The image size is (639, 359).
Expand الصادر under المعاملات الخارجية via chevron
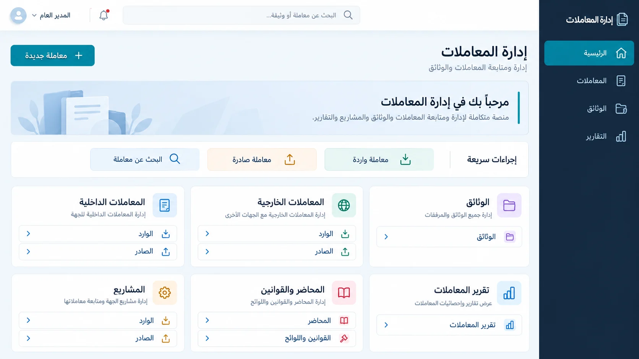(207, 252)
